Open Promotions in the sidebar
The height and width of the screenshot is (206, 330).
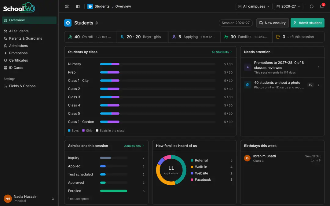(29, 53)
